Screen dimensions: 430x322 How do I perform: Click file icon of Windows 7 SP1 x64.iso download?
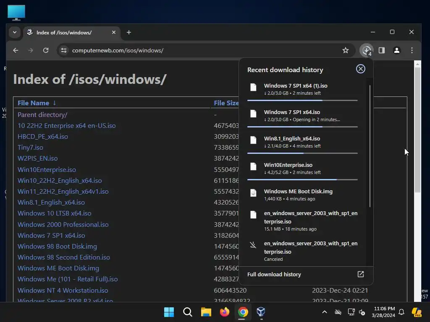tap(253, 114)
